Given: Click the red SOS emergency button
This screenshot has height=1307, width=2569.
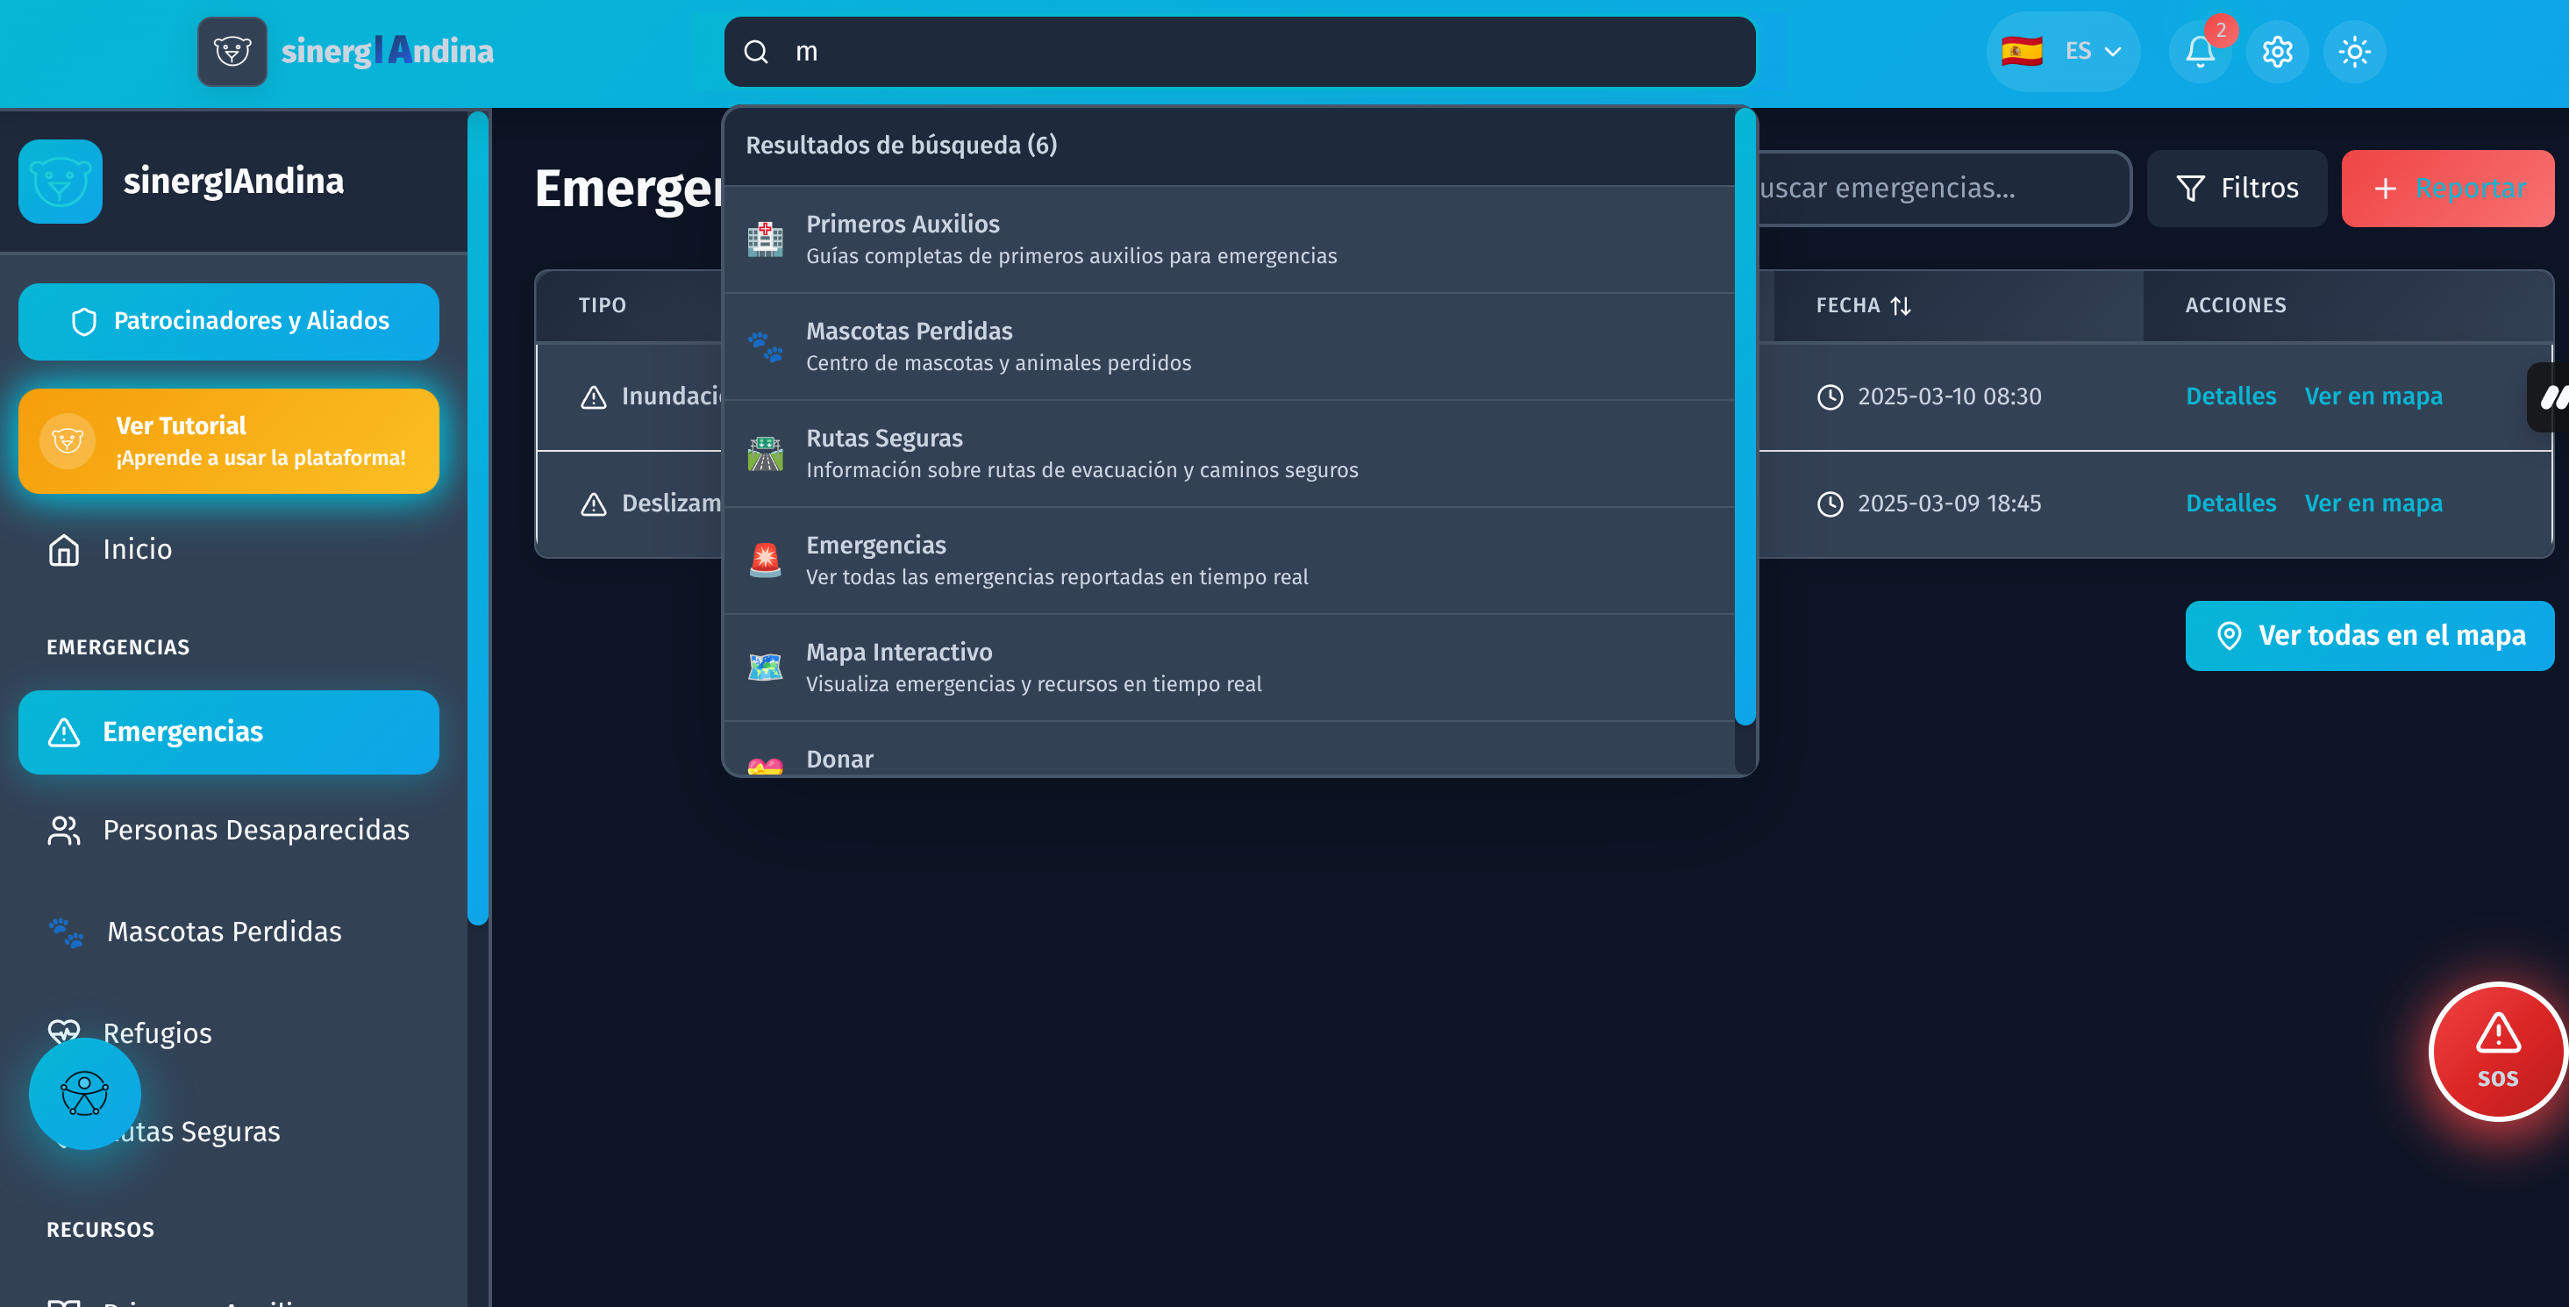Looking at the screenshot, I should (2496, 1052).
